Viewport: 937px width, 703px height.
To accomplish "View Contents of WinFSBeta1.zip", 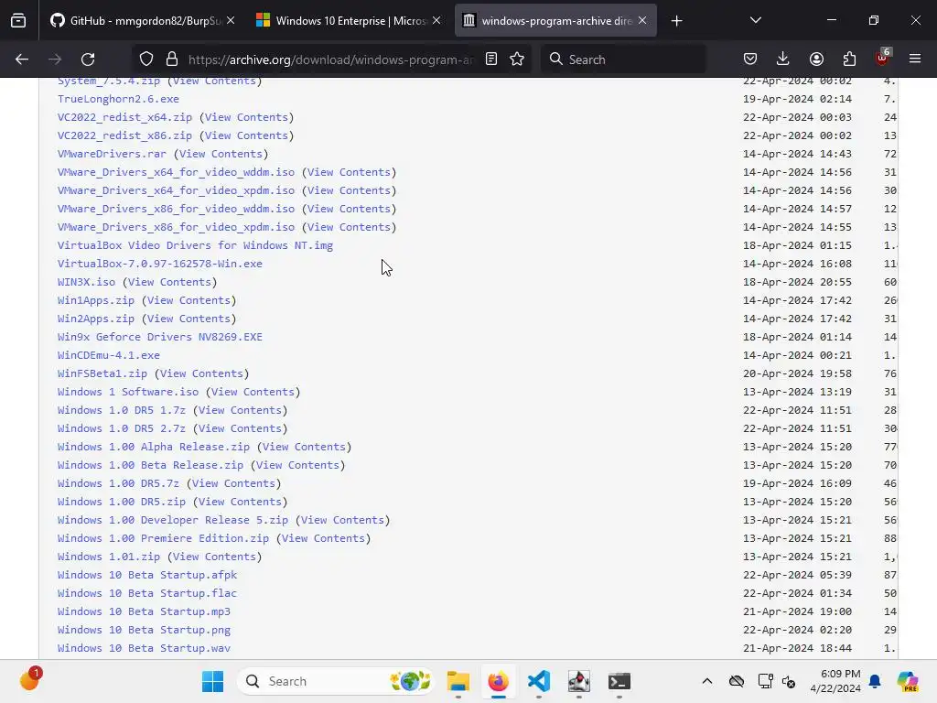I will pyautogui.click(x=201, y=373).
